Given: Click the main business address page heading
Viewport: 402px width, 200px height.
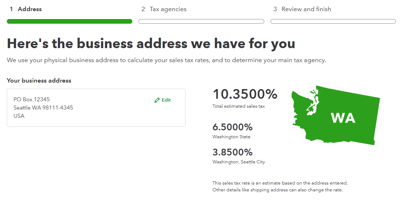Looking at the screenshot, I should coord(151,44).
